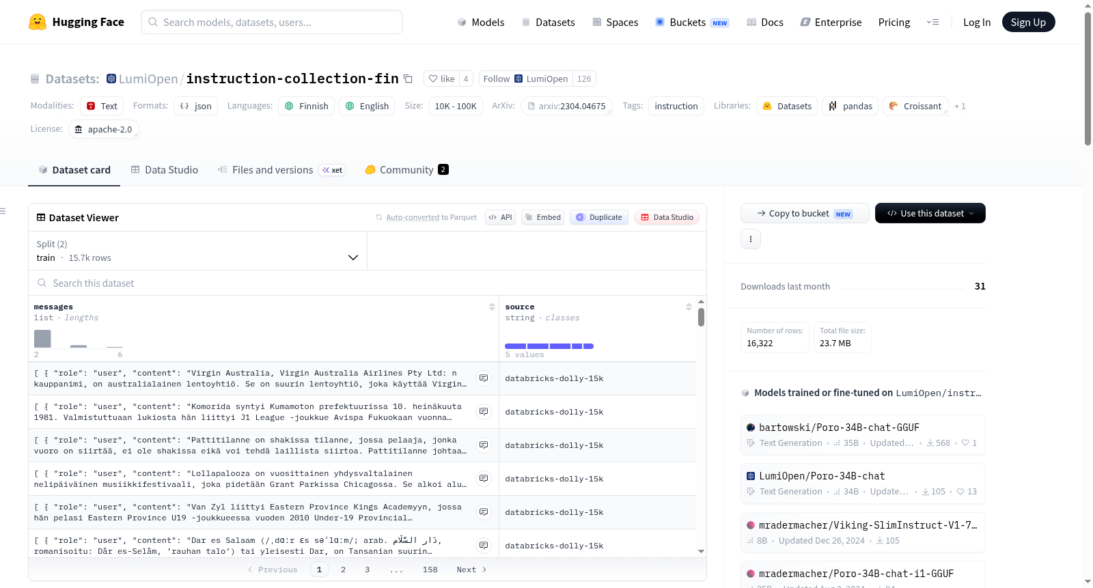The width and height of the screenshot is (1093, 588).
Task: Open the Community tab
Action: [x=406, y=169]
